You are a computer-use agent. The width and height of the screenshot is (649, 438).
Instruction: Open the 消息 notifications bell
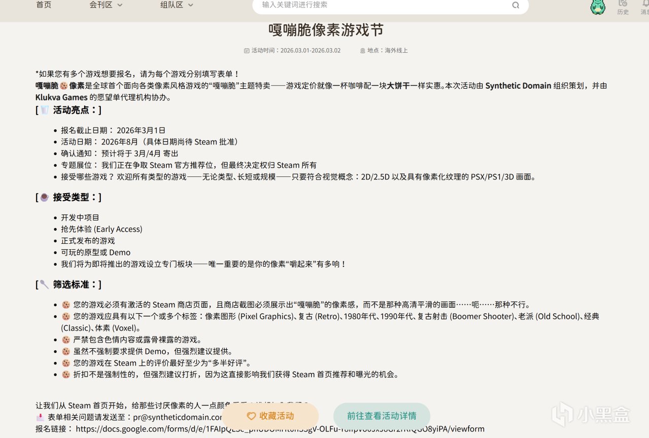click(x=645, y=7)
